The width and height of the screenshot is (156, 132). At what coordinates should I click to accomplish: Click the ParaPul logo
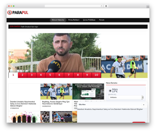(18, 12)
